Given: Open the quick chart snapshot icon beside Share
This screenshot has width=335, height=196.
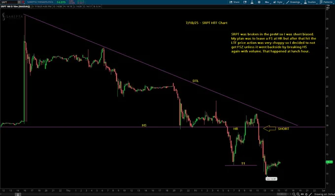Looking at the screenshot, I should point(245,2).
